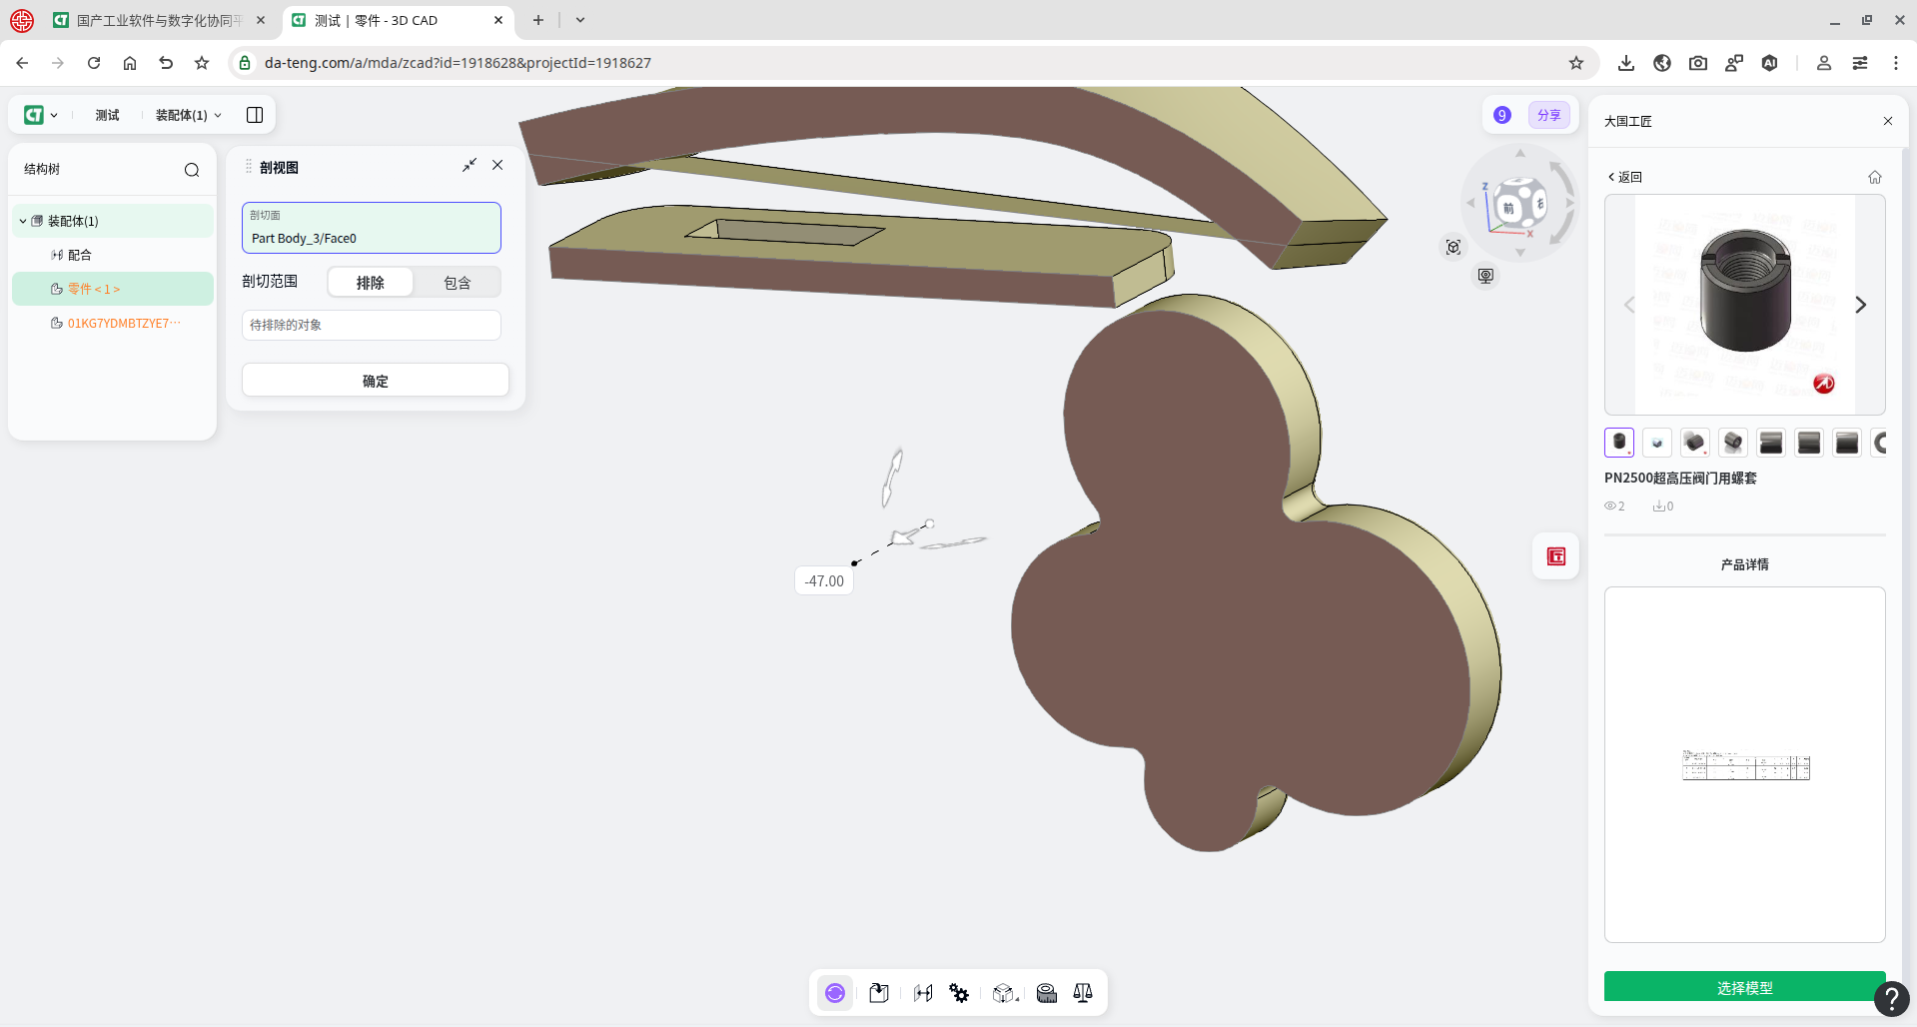Image resolution: width=1917 pixels, height=1027 pixels.
Task: Click the 测试 project name in toolbar
Action: click(107, 115)
